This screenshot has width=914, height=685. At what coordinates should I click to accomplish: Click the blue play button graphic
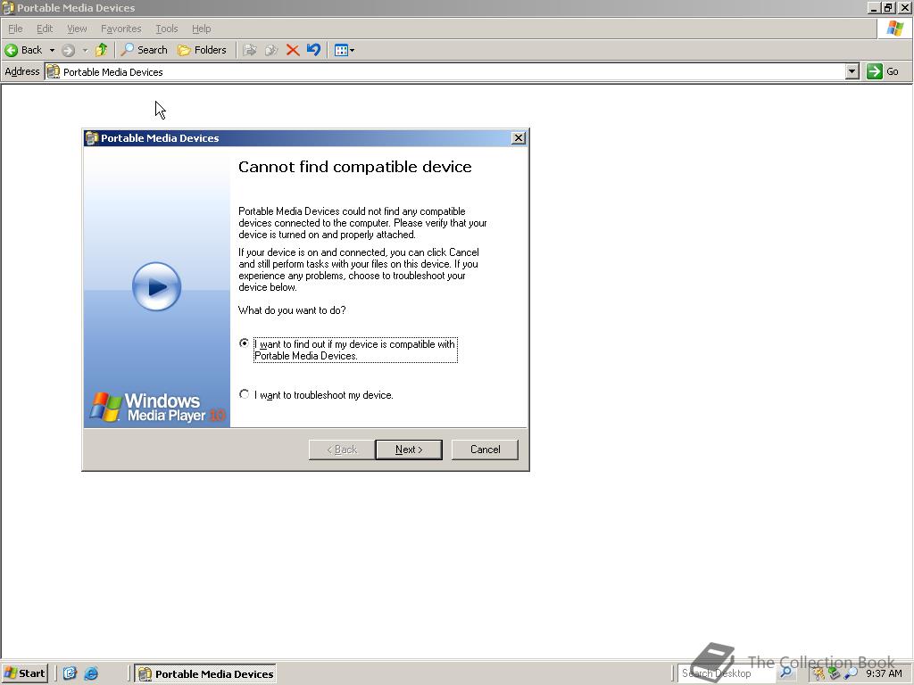[x=157, y=286]
